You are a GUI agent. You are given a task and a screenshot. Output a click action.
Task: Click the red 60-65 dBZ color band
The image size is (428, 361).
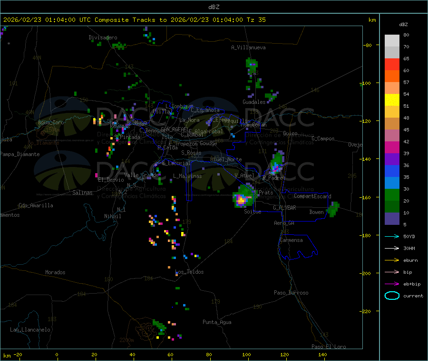pyautogui.click(x=392, y=64)
